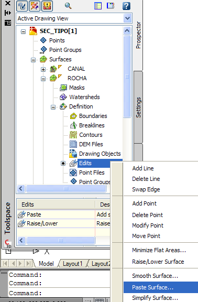The height and width of the screenshot is (302, 198).
Task: Click the tree pane display icon
Action: (x=111, y=6)
